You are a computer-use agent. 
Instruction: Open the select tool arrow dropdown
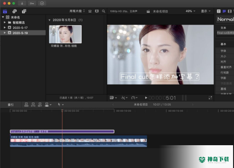click(x=60, y=105)
